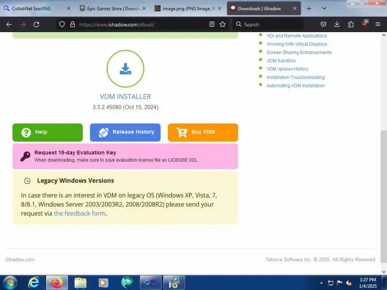
Task: Click the green globe taskbar icon
Action: (127, 282)
